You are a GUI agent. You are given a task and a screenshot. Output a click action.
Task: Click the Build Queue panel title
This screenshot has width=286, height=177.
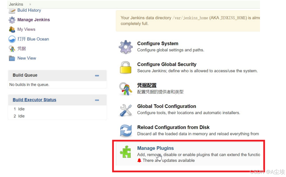coord(25,75)
